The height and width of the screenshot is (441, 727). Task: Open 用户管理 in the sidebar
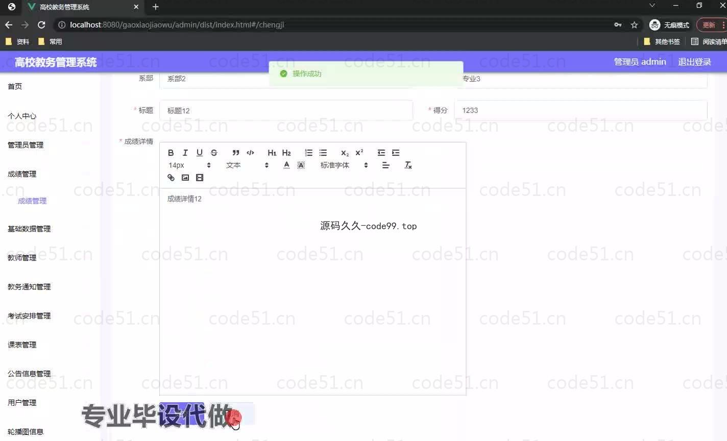[x=22, y=403]
